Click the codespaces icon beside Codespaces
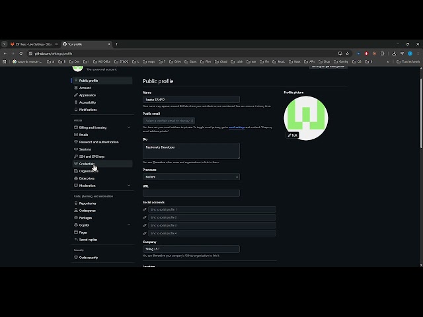Viewport: 423px width, 317px height. [x=76, y=210]
